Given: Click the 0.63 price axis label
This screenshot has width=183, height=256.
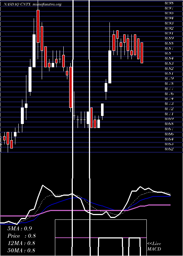Looking at the screenshot, I should pos(169,144).
